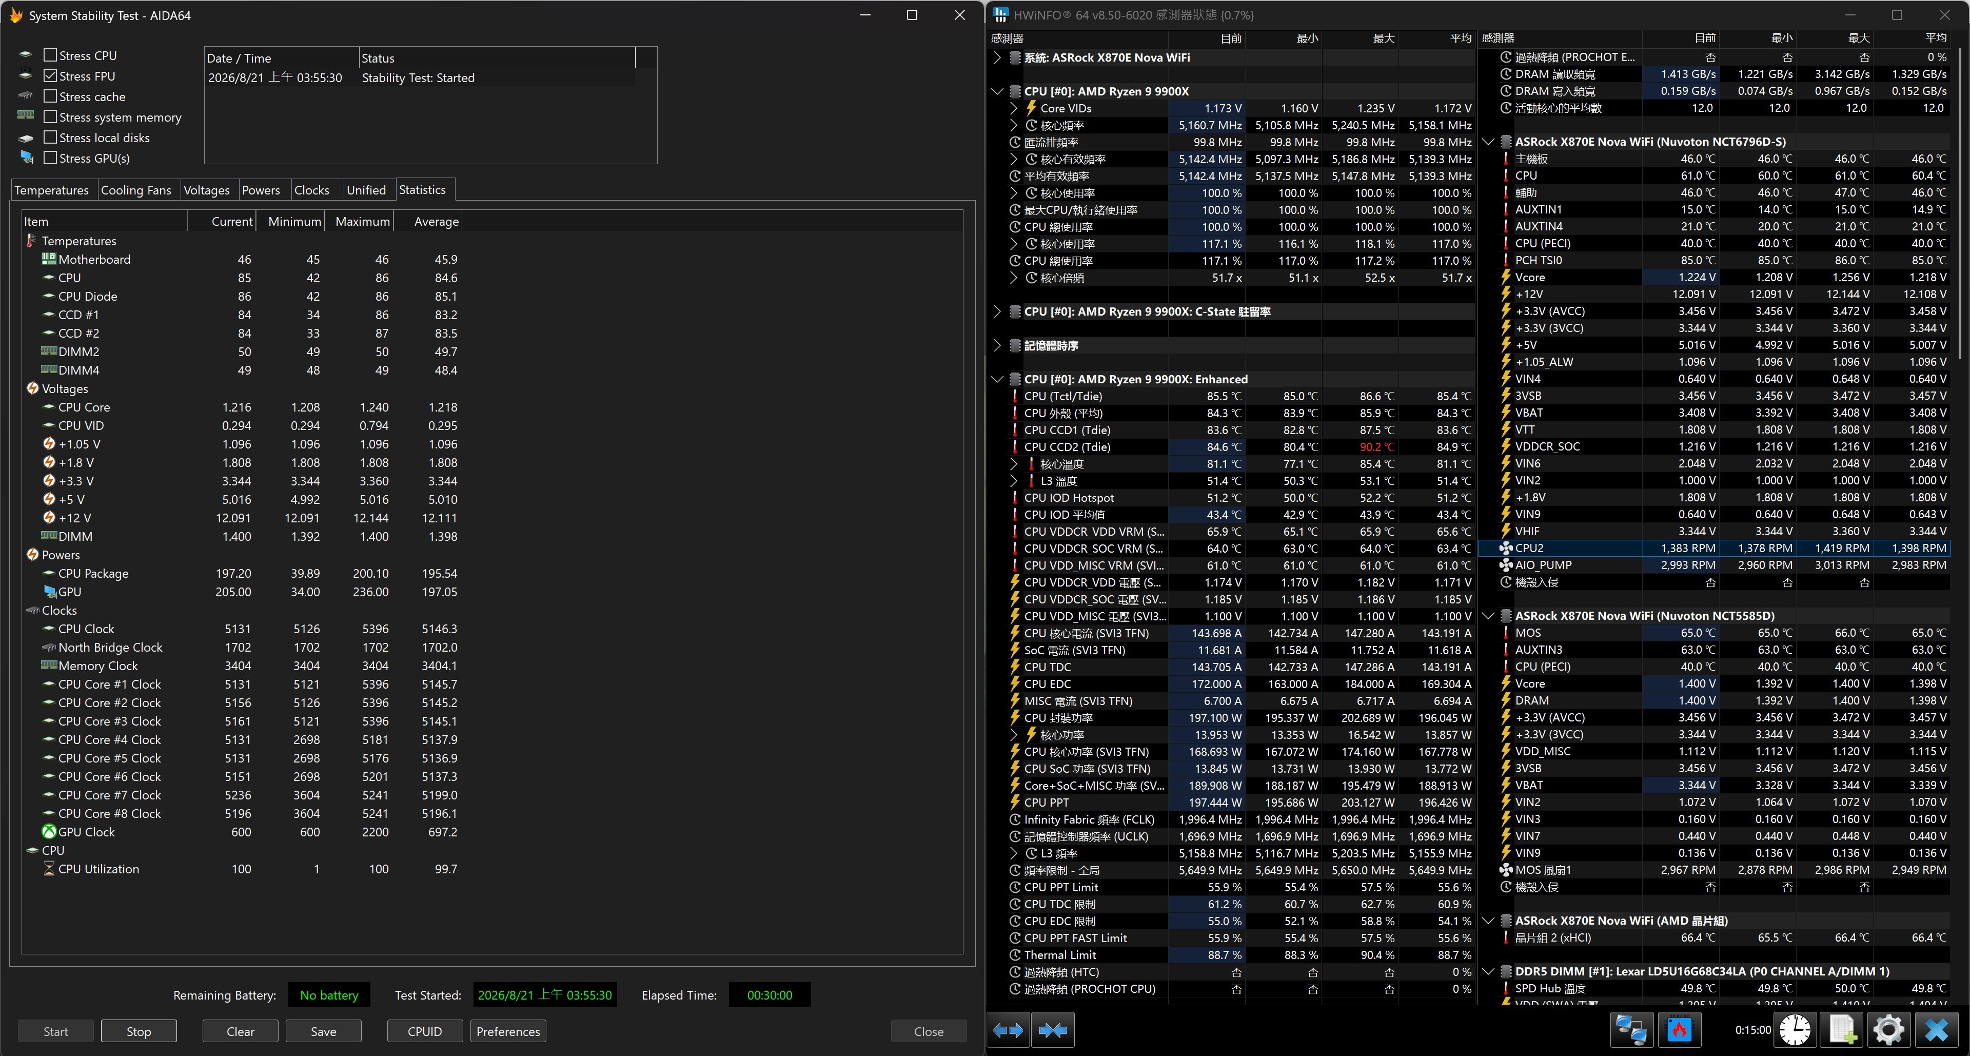Click thermometer icon beside Temperatures in AIDA64

[x=31, y=241]
